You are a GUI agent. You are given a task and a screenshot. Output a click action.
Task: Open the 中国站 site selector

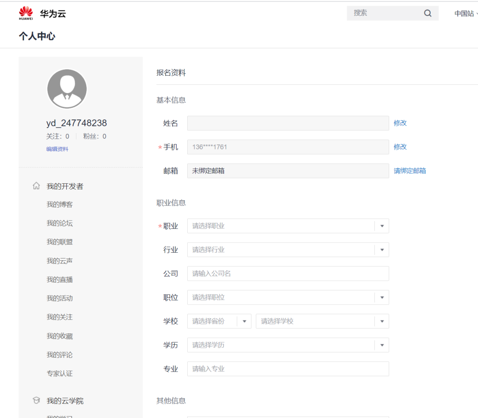coord(466,13)
